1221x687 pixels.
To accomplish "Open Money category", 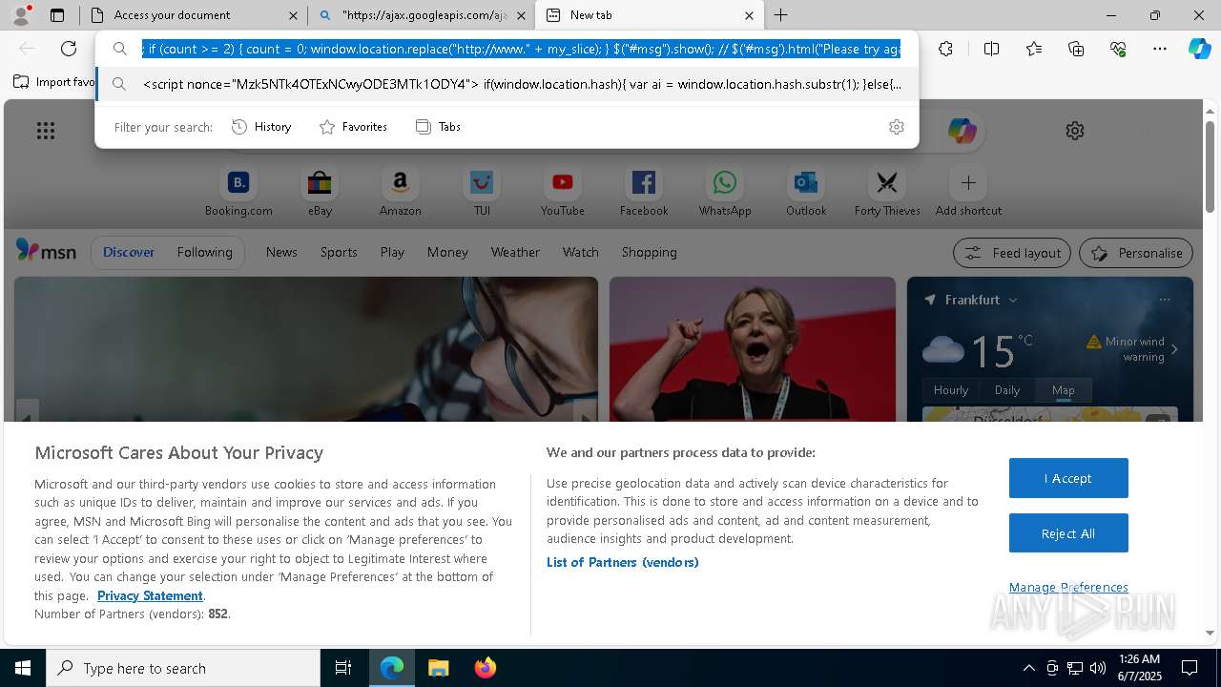I will point(447,252).
